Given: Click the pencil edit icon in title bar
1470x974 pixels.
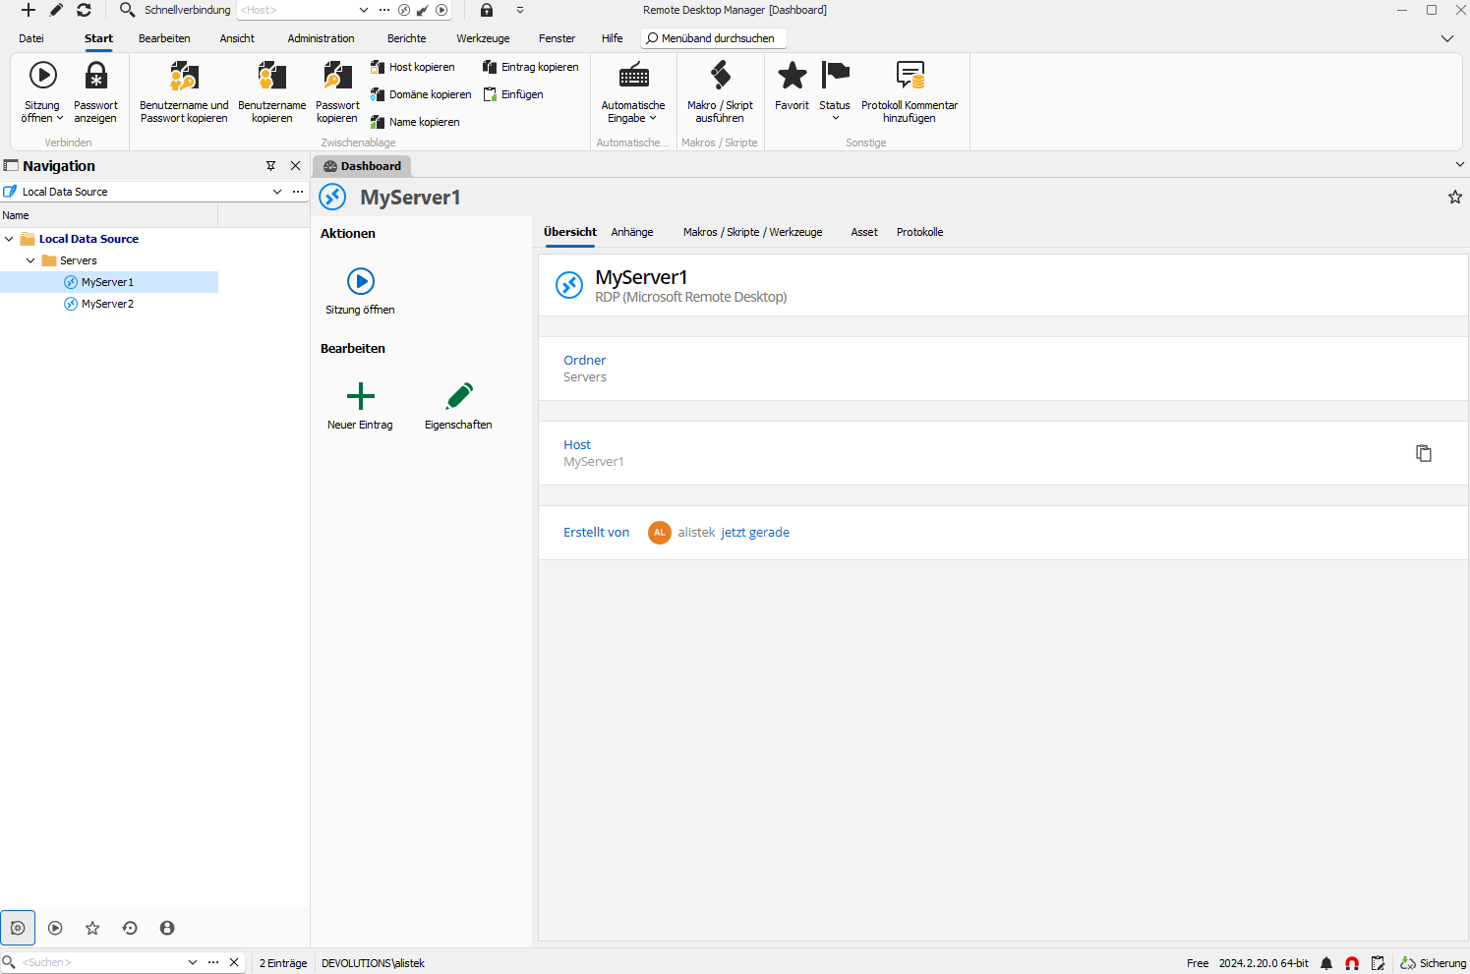Looking at the screenshot, I should pos(56,10).
